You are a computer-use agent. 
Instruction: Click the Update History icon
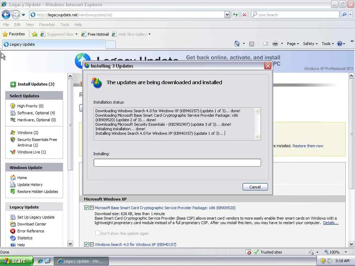[x=13, y=185]
